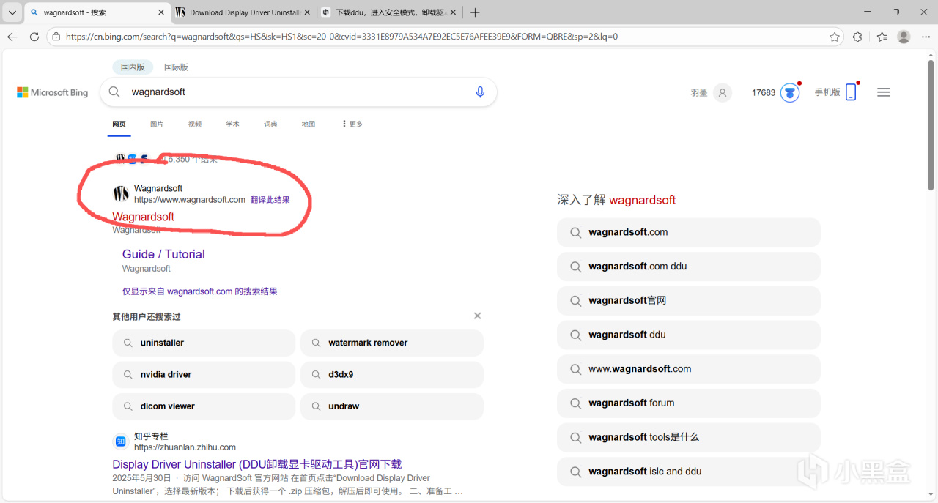The image size is (938, 503).
Task: Click the 翻译此结果 link
Action: point(270,200)
